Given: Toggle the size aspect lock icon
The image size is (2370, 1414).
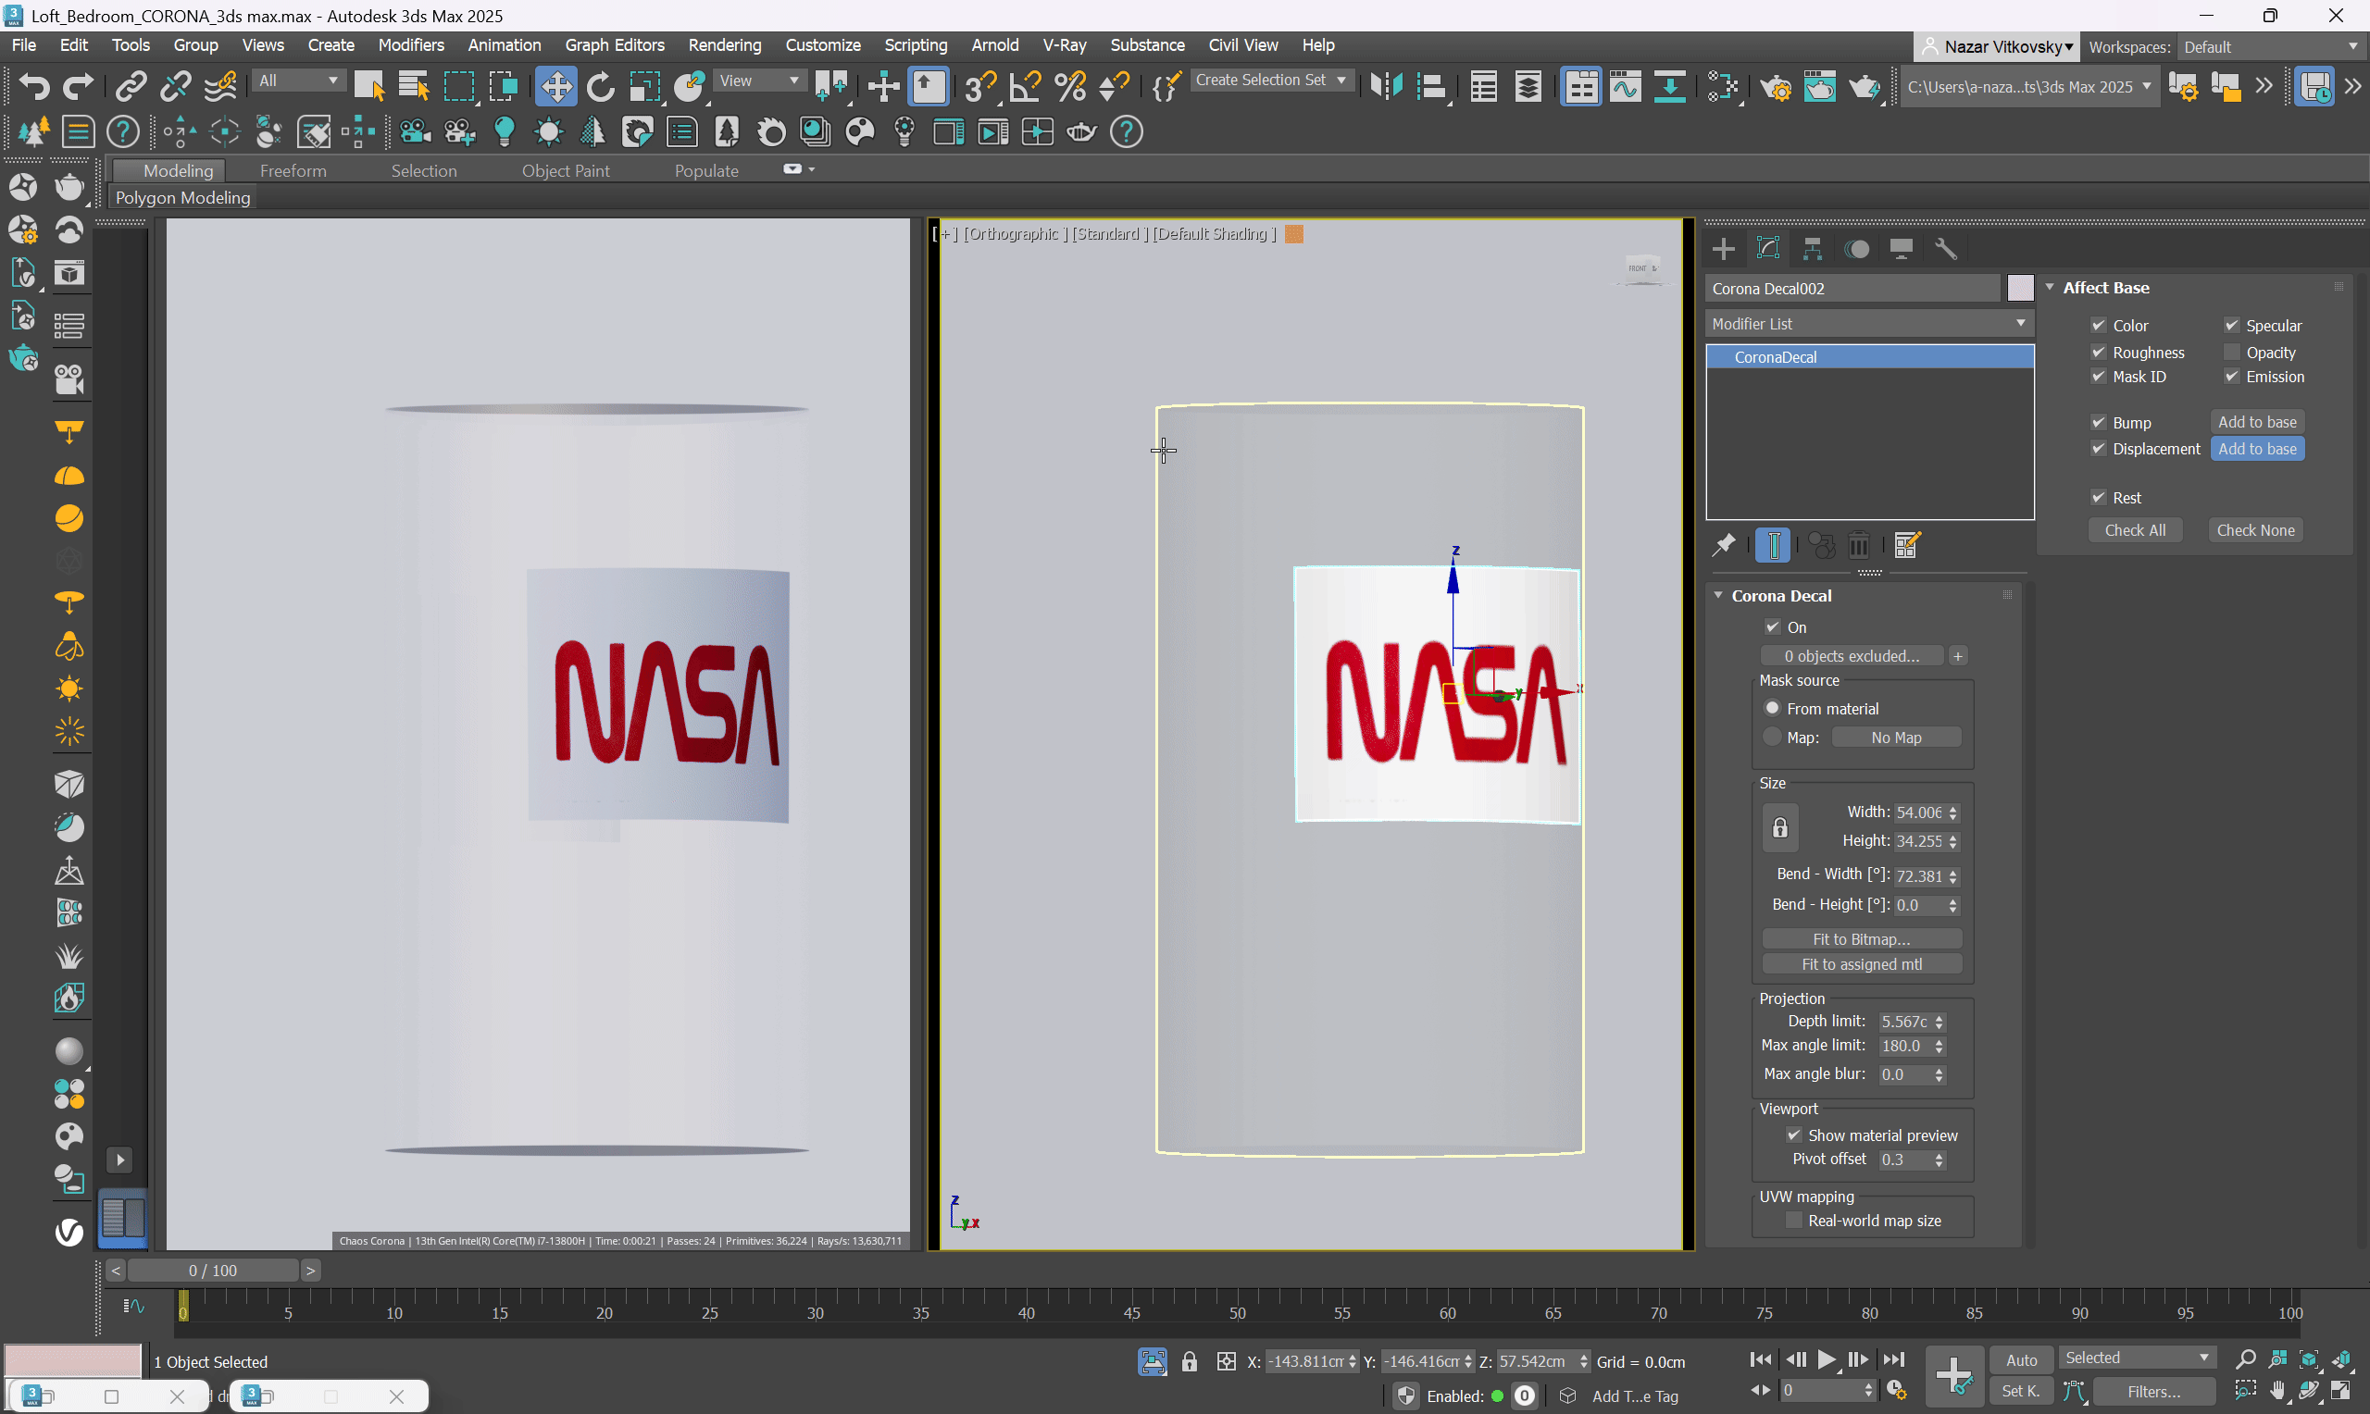Looking at the screenshot, I should (1779, 827).
